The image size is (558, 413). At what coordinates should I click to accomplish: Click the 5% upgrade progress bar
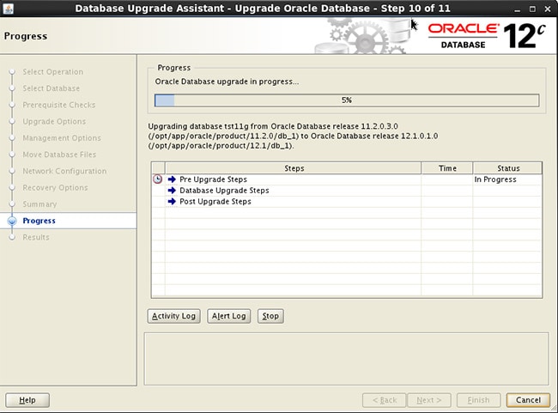(347, 100)
